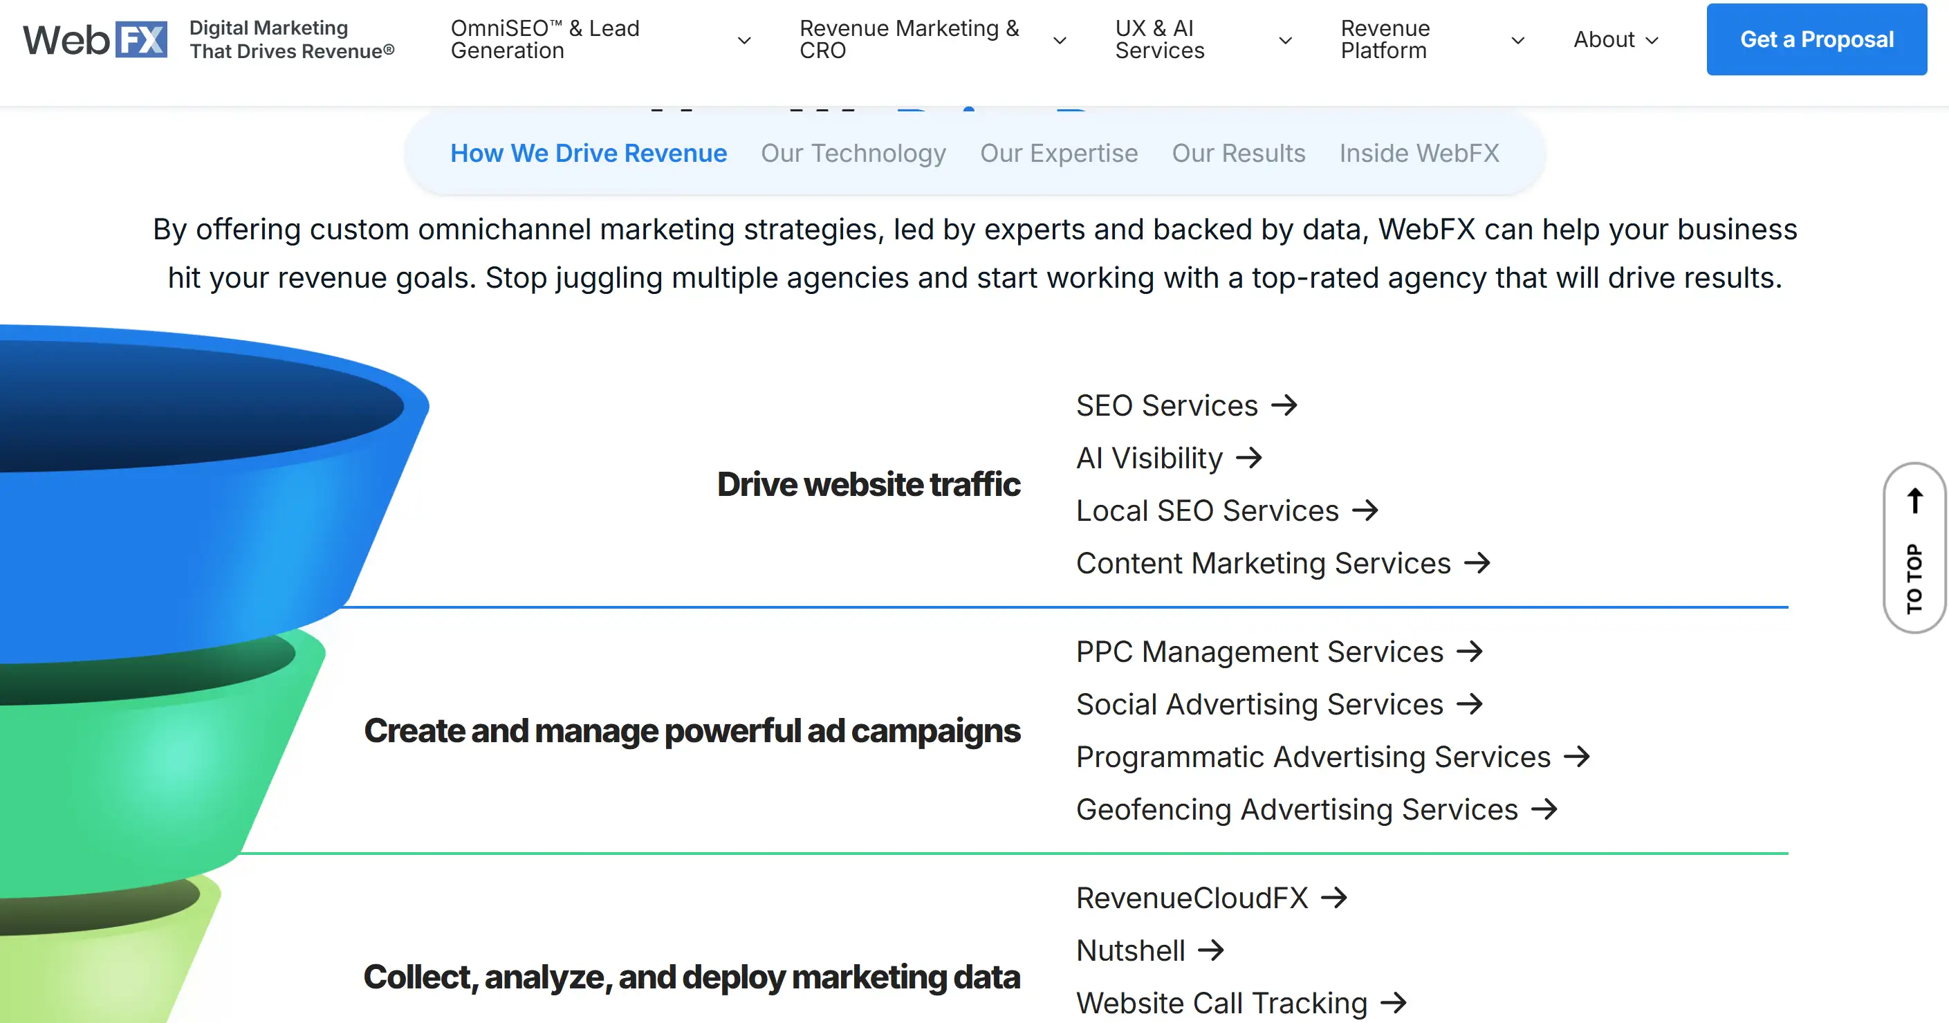The image size is (1949, 1023).
Task: Open the Geofencing Advertising Services link
Action: coord(1297,810)
